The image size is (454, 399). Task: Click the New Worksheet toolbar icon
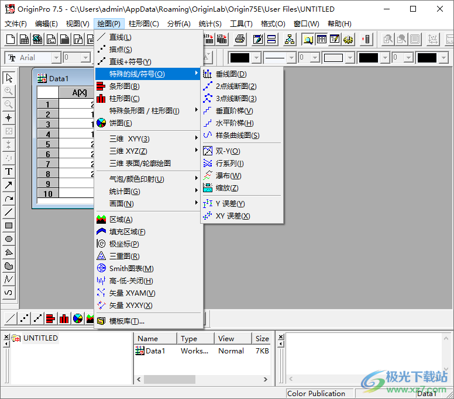(24, 39)
